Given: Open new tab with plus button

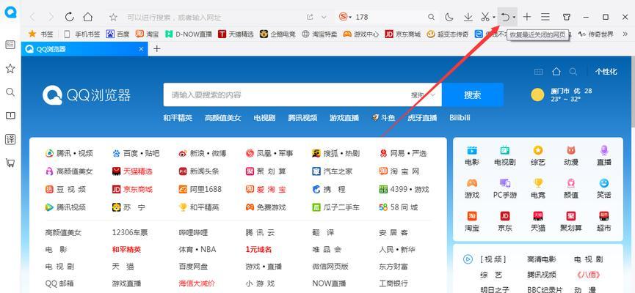Looking at the screenshot, I should coord(156,49).
